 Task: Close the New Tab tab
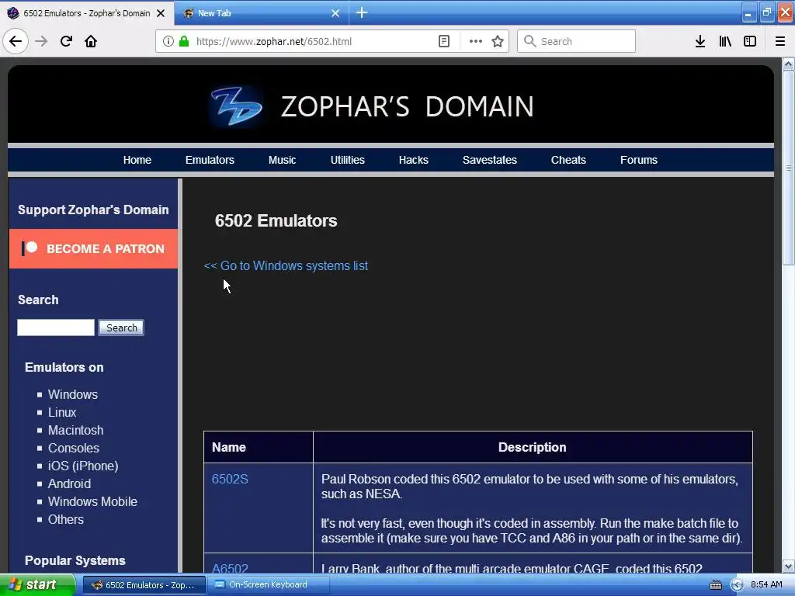pos(335,13)
